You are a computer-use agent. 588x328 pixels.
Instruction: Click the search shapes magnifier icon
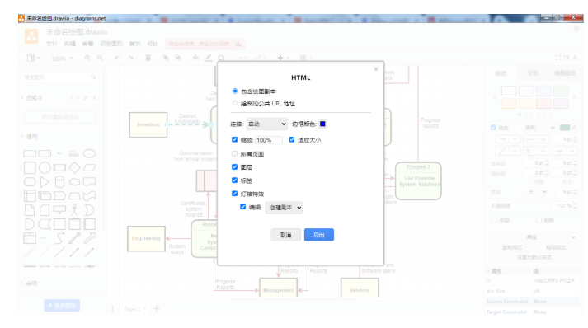pyautogui.click(x=93, y=77)
